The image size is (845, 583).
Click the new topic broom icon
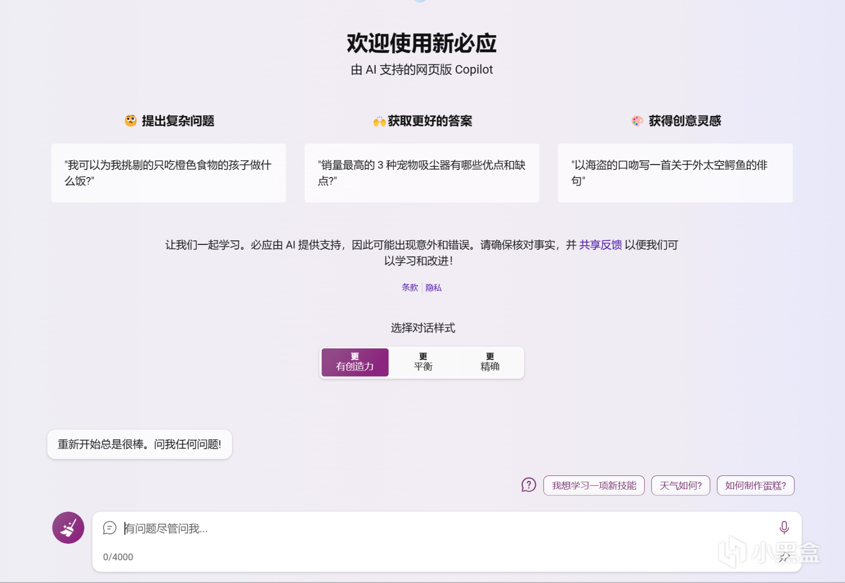click(x=68, y=527)
